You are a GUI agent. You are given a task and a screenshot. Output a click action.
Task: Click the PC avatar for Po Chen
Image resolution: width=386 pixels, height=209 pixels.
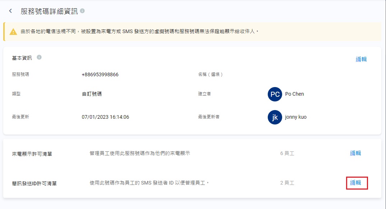click(275, 94)
